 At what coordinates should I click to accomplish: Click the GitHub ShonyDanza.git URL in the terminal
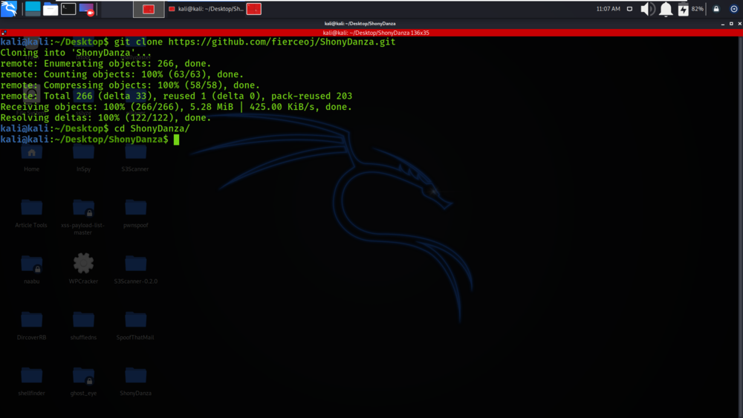click(x=282, y=42)
